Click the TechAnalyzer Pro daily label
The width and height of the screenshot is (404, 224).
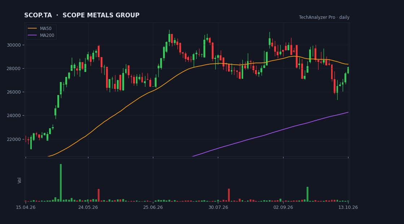324,17
